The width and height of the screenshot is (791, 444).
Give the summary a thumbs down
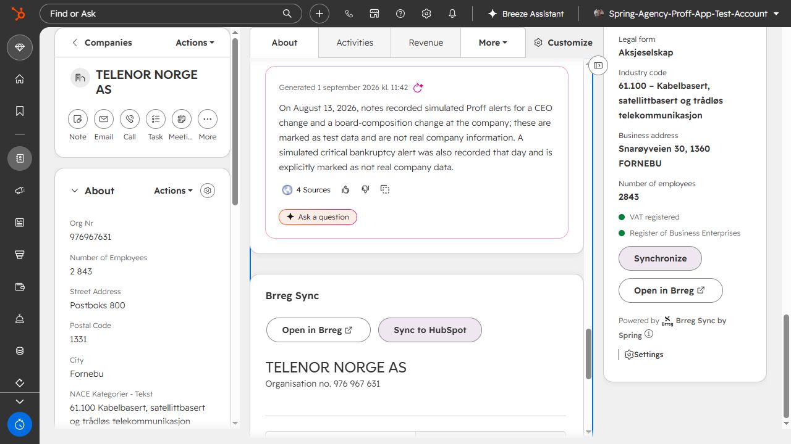point(365,189)
